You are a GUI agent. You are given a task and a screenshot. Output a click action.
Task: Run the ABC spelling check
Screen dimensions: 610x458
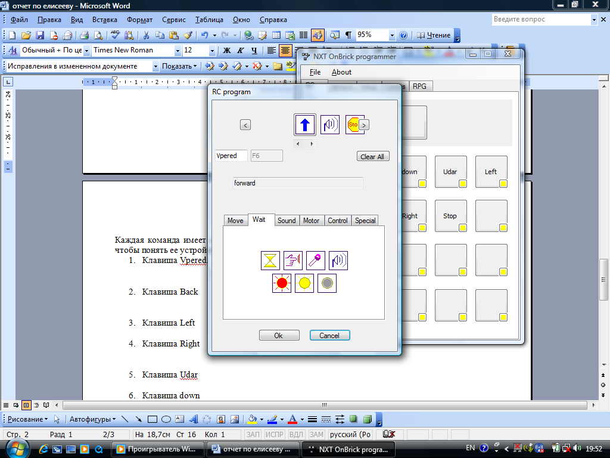click(x=115, y=35)
